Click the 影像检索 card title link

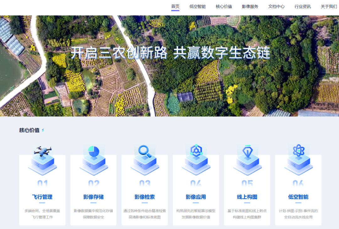coord(145,197)
